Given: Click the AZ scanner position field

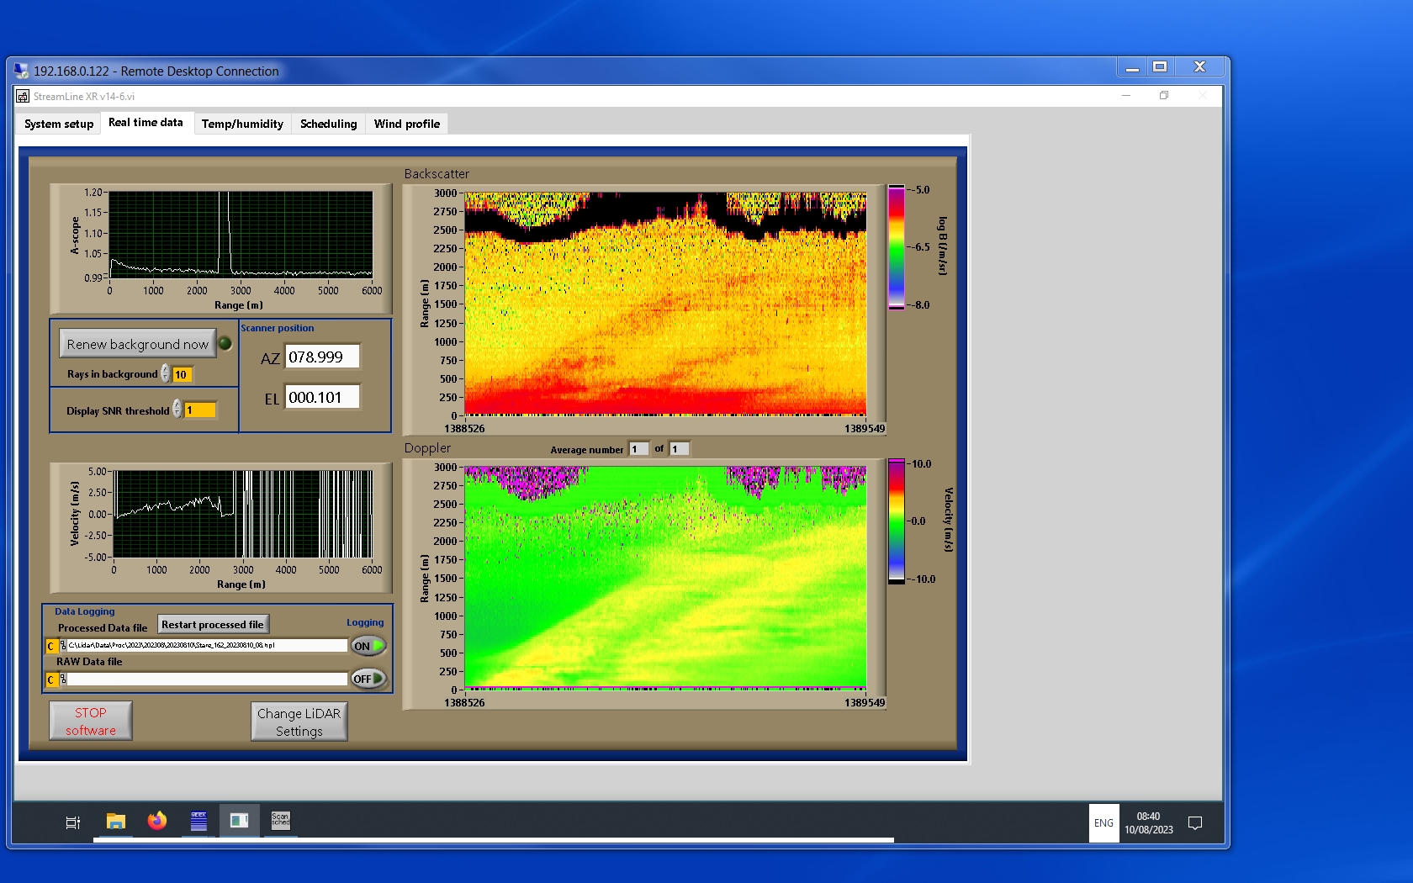Looking at the screenshot, I should (x=322, y=357).
